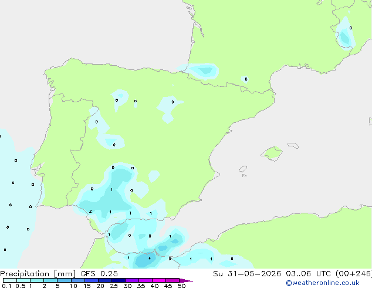
Task: Click the "25" legend scale label
Action: coord(114,286)
